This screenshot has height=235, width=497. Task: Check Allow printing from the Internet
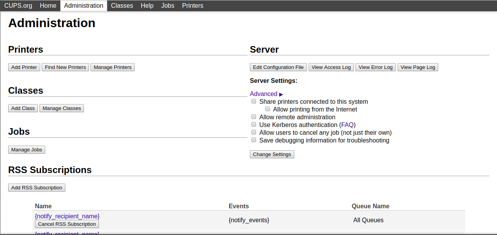pos(268,109)
